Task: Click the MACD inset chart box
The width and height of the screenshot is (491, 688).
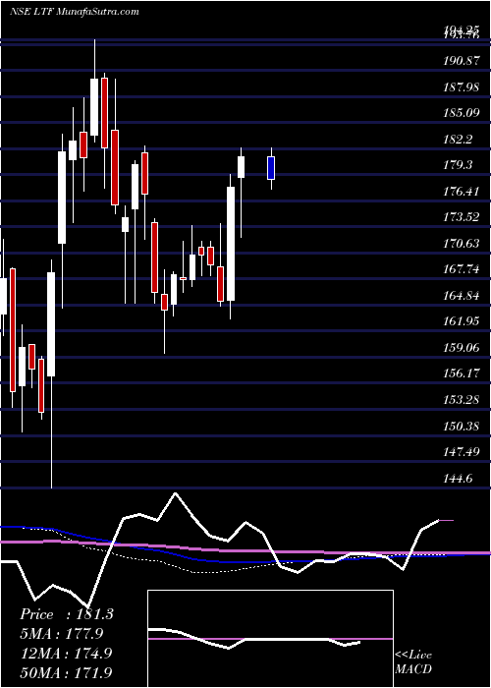Action: 270,639
